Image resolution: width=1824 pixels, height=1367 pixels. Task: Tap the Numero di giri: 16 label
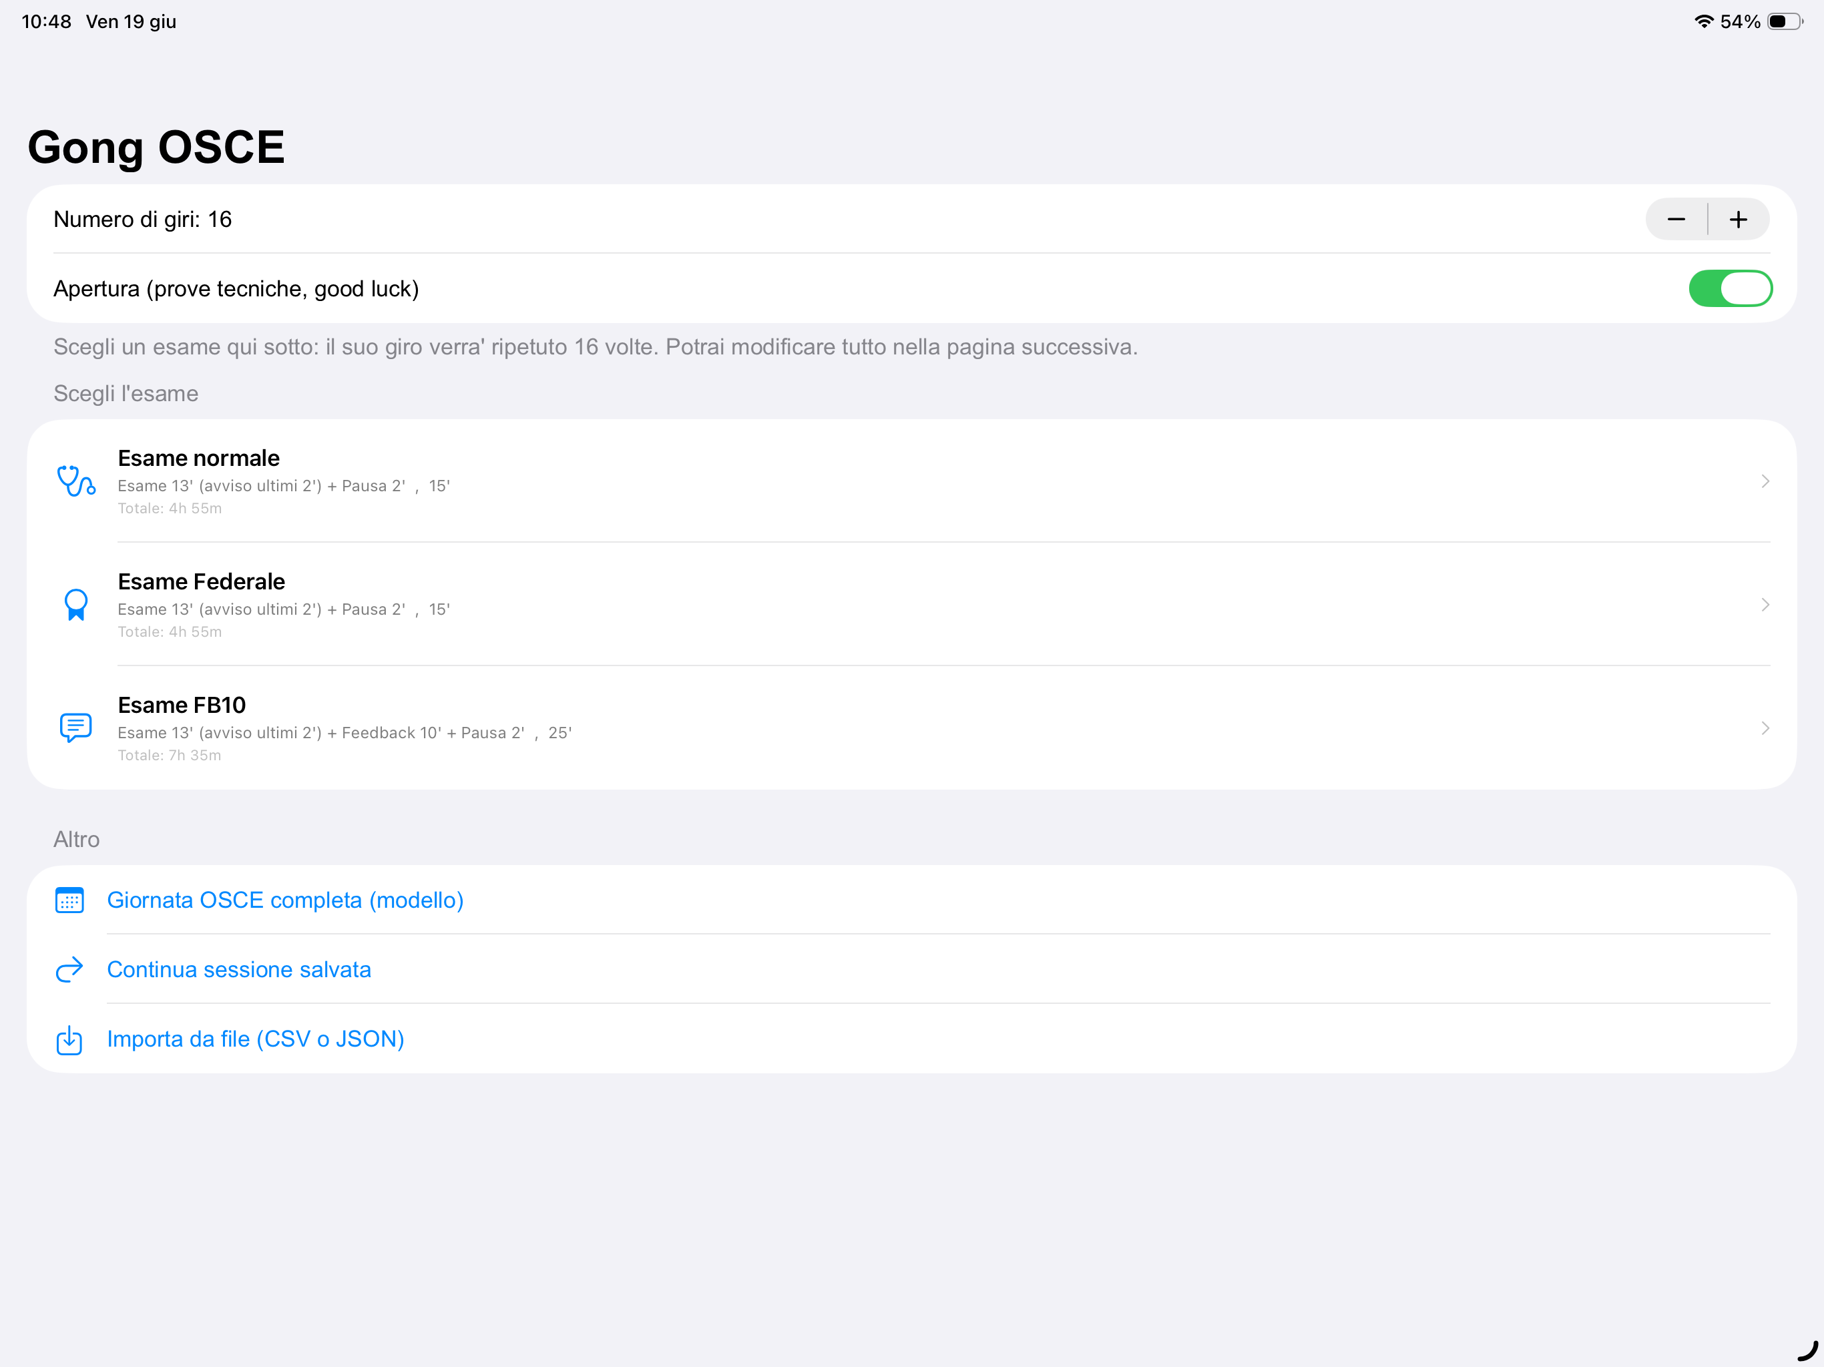143,220
